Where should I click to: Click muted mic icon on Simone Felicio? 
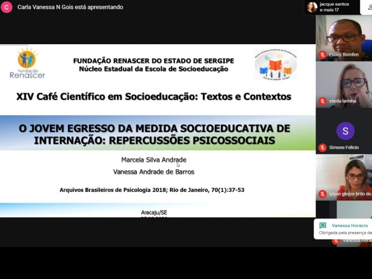[322, 148]
